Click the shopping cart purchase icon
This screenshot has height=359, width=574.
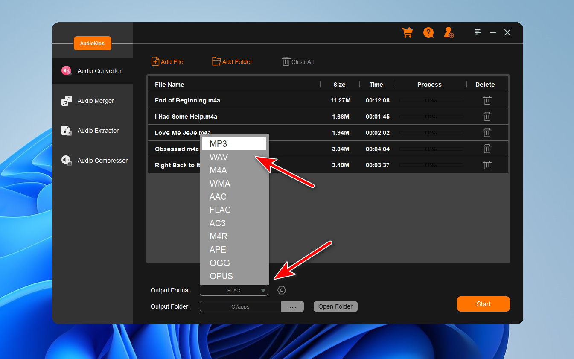click(x=407, y=32)
